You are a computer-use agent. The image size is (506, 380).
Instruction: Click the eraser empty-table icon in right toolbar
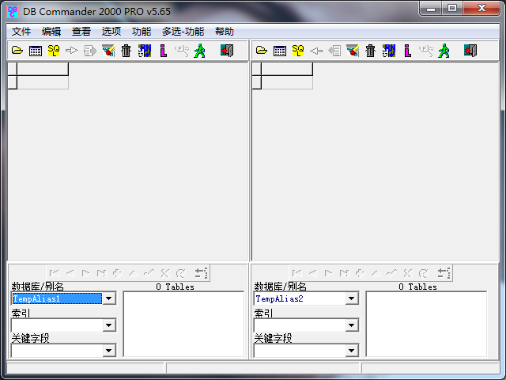pyautogui.click(x=353, y=51)
